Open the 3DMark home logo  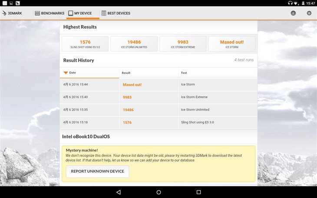coord(12,13)
